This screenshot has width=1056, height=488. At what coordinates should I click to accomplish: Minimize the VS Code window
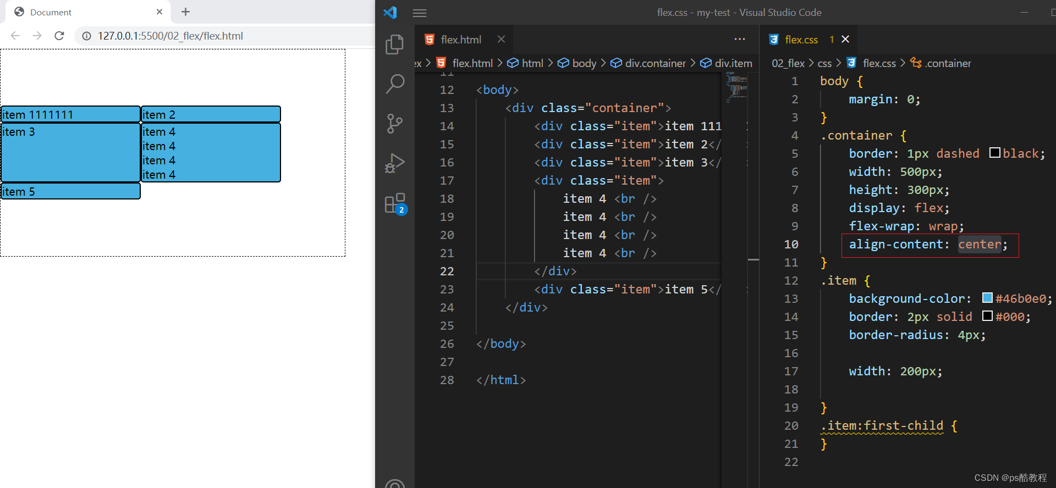[x=1024, y=12]
